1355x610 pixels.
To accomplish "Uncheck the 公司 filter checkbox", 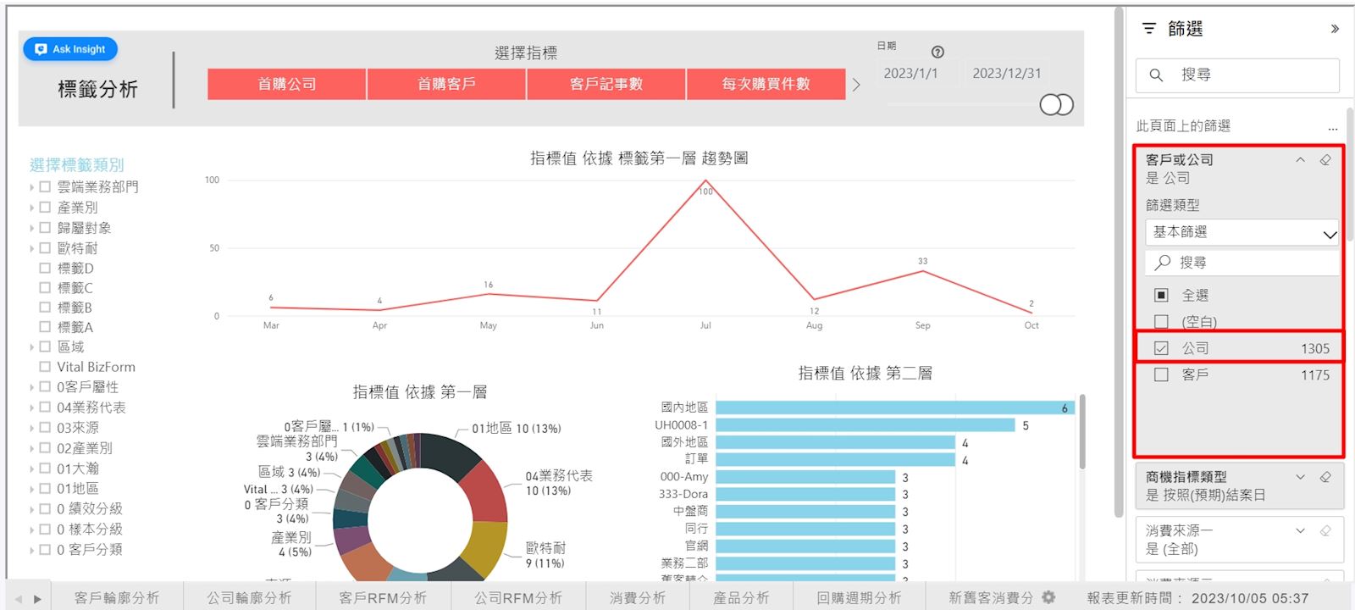I will click(x=1161, y=348).
